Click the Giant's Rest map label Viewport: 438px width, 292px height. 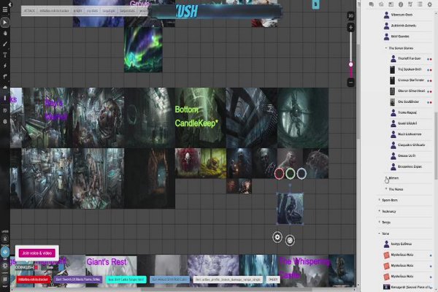click(107, 262)
